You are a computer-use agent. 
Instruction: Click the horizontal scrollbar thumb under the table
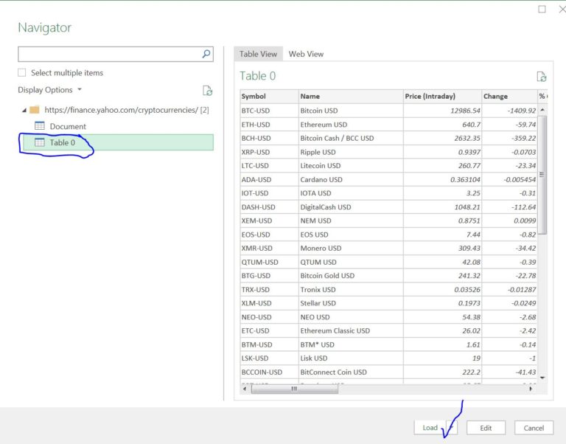(294, 389)
